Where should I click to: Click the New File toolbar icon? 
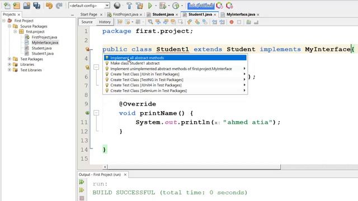pyautogui.click(x=7, y=6)
